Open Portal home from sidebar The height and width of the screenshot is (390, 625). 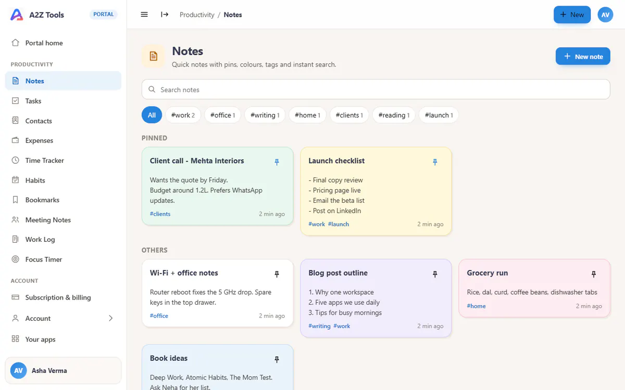pyautogui.click(x=63, y=43)
